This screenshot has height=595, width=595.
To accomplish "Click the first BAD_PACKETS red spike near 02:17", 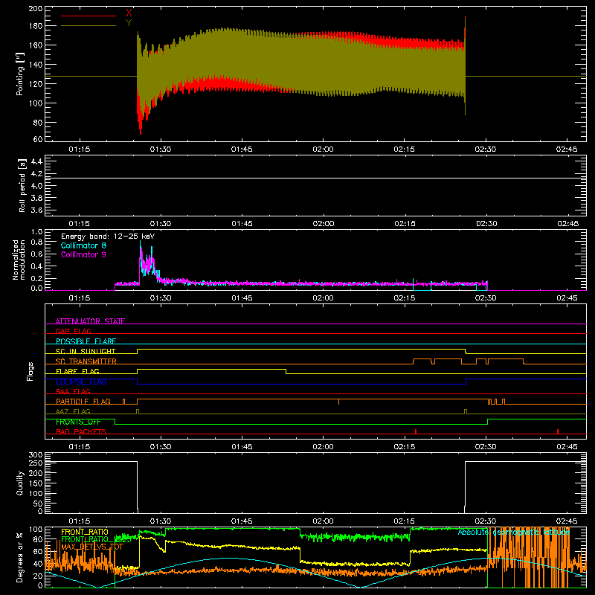I will 416,431.
